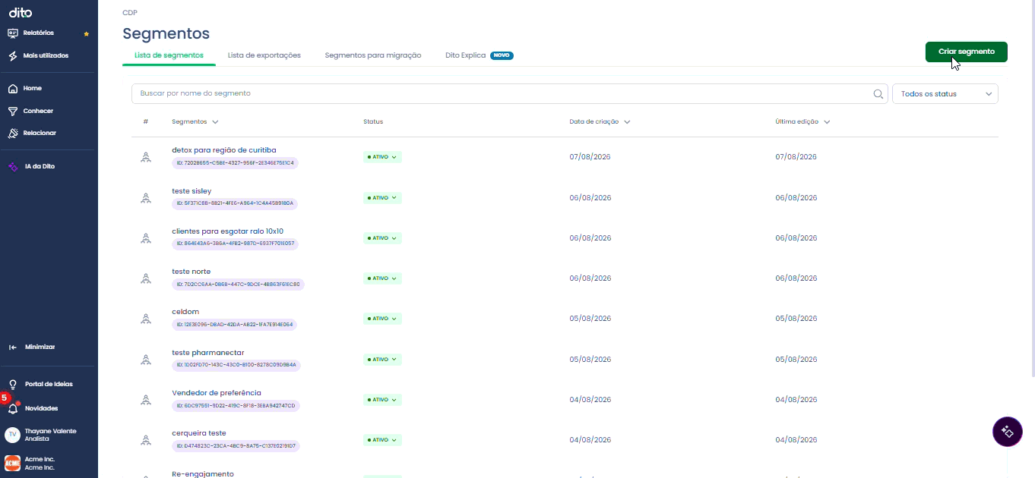Open segment celdom

click(x=185, y=312)
